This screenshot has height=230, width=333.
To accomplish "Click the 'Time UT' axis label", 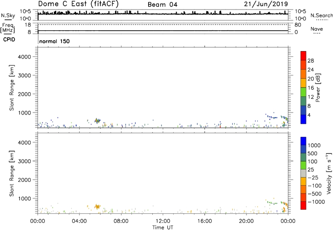I will click(163, 228).
